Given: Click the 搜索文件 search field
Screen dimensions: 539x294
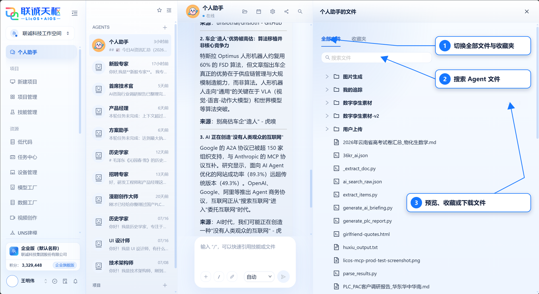Looking at the screenshot, I should point(376,58).
